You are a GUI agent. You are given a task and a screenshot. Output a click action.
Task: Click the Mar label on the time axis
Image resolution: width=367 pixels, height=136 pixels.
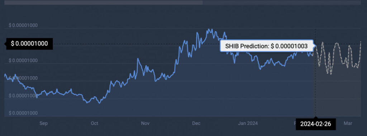(x=348, y=123)
